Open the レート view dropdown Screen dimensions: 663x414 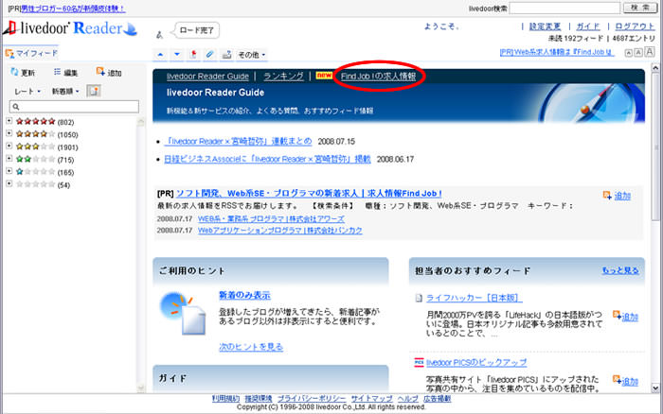point(27,91)
